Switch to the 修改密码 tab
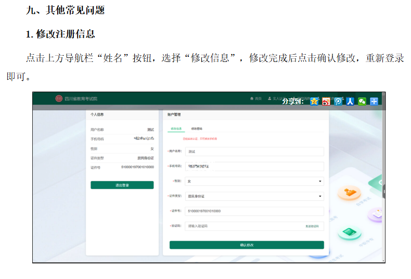Viewport: 411px width, 279px height. pos(197,128)
